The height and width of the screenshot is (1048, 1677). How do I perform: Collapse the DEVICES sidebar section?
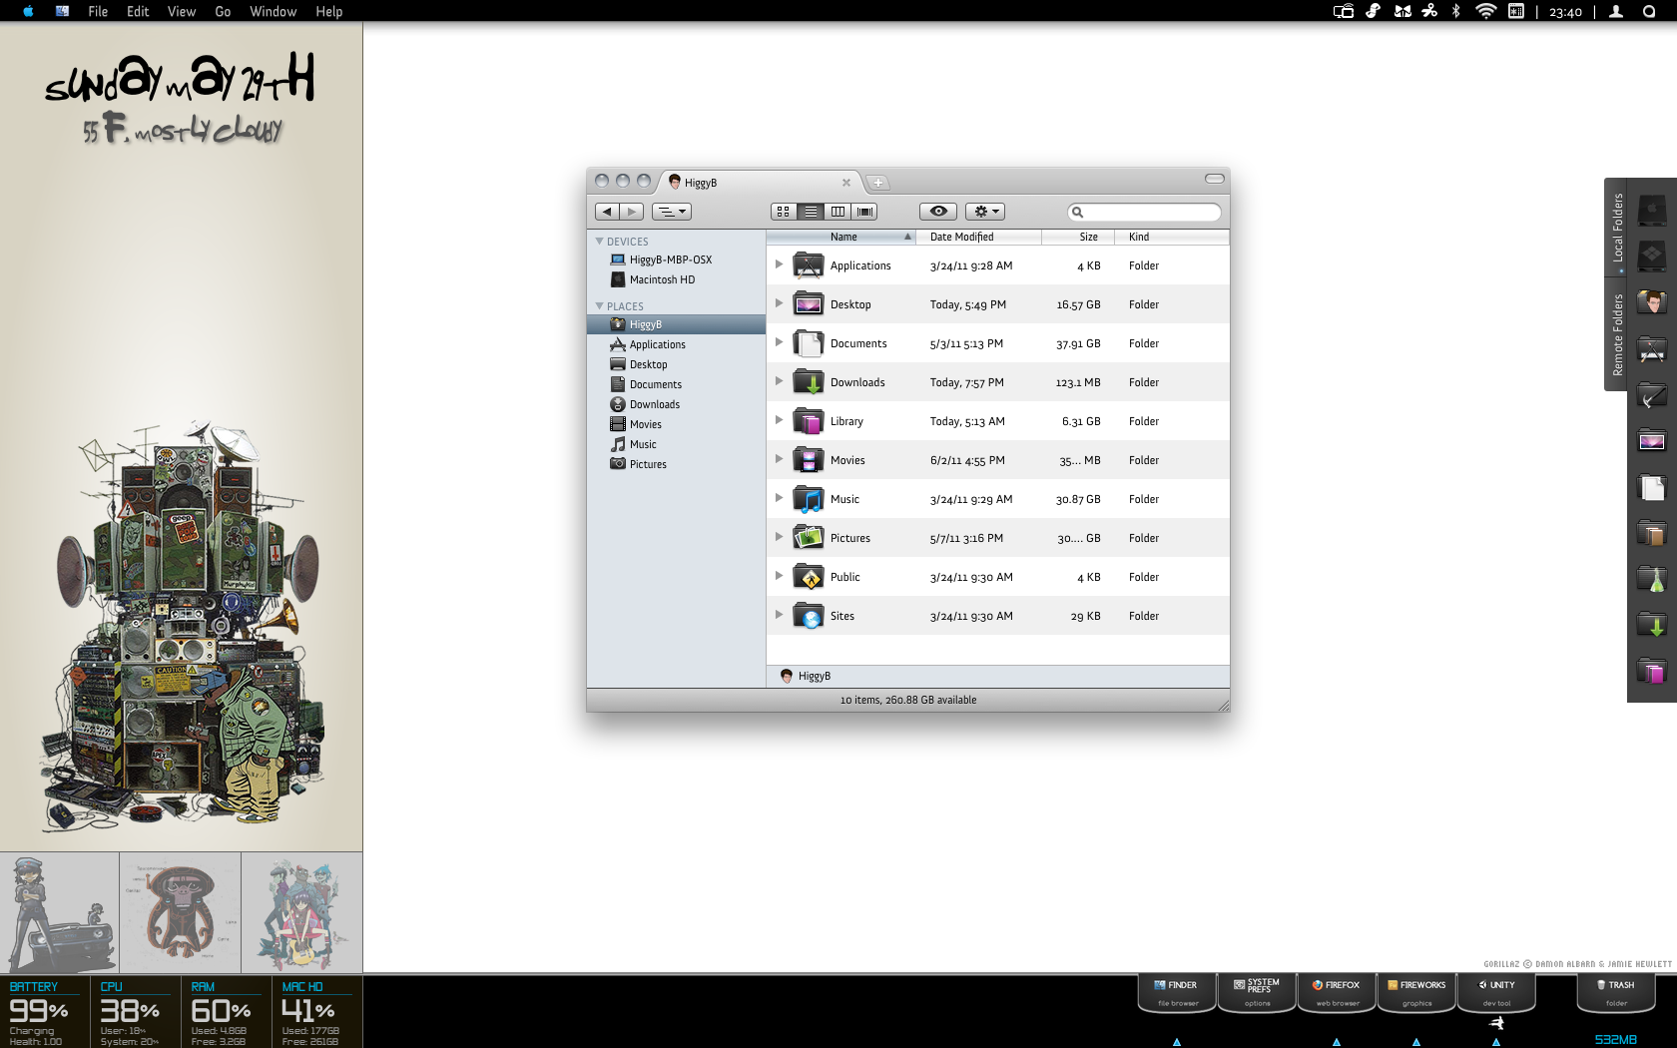coord(599,242)
